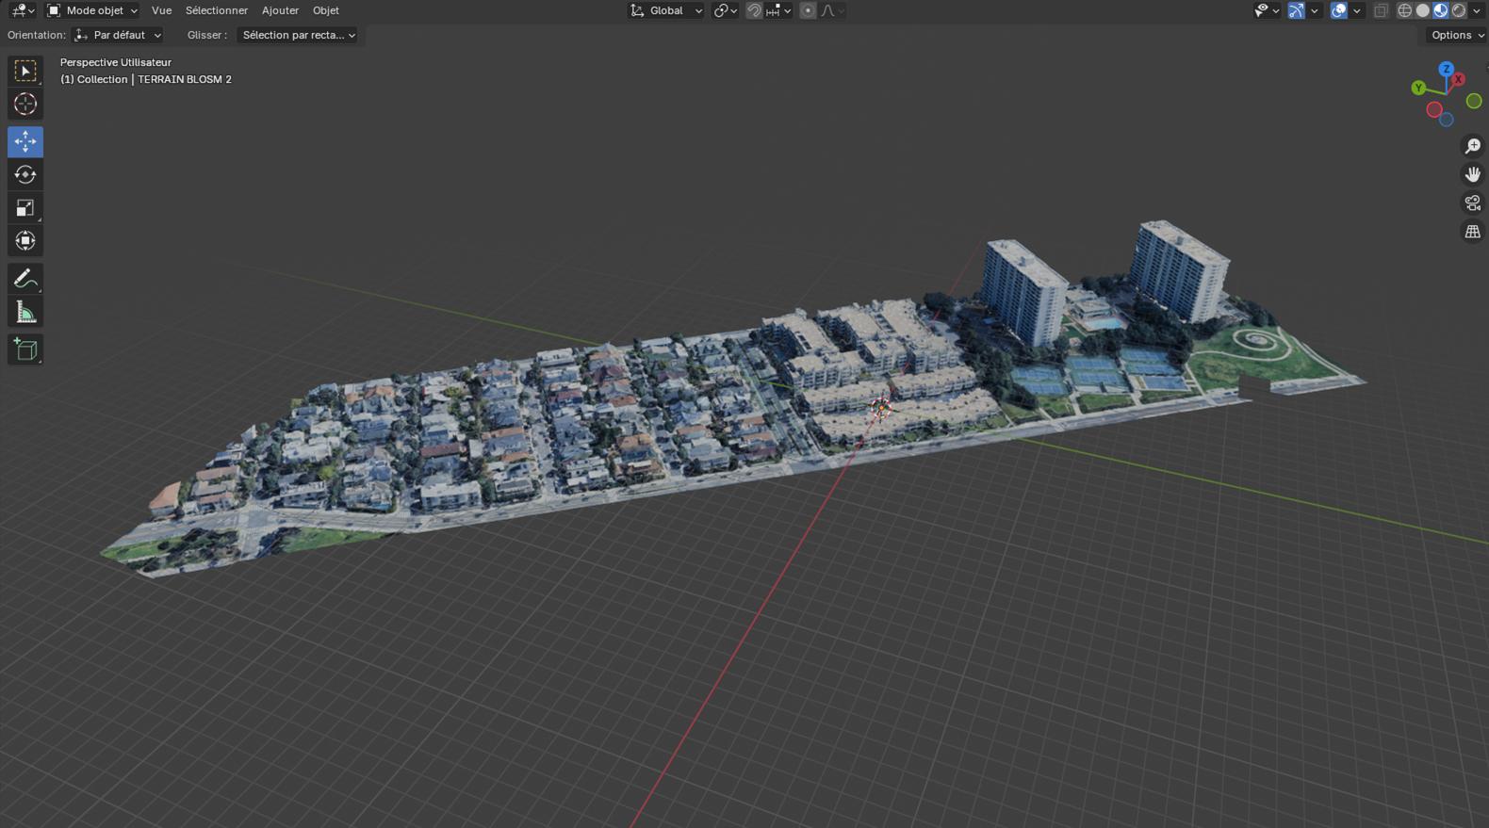Click the hand pan view icon

click(x=1472, y=175)
